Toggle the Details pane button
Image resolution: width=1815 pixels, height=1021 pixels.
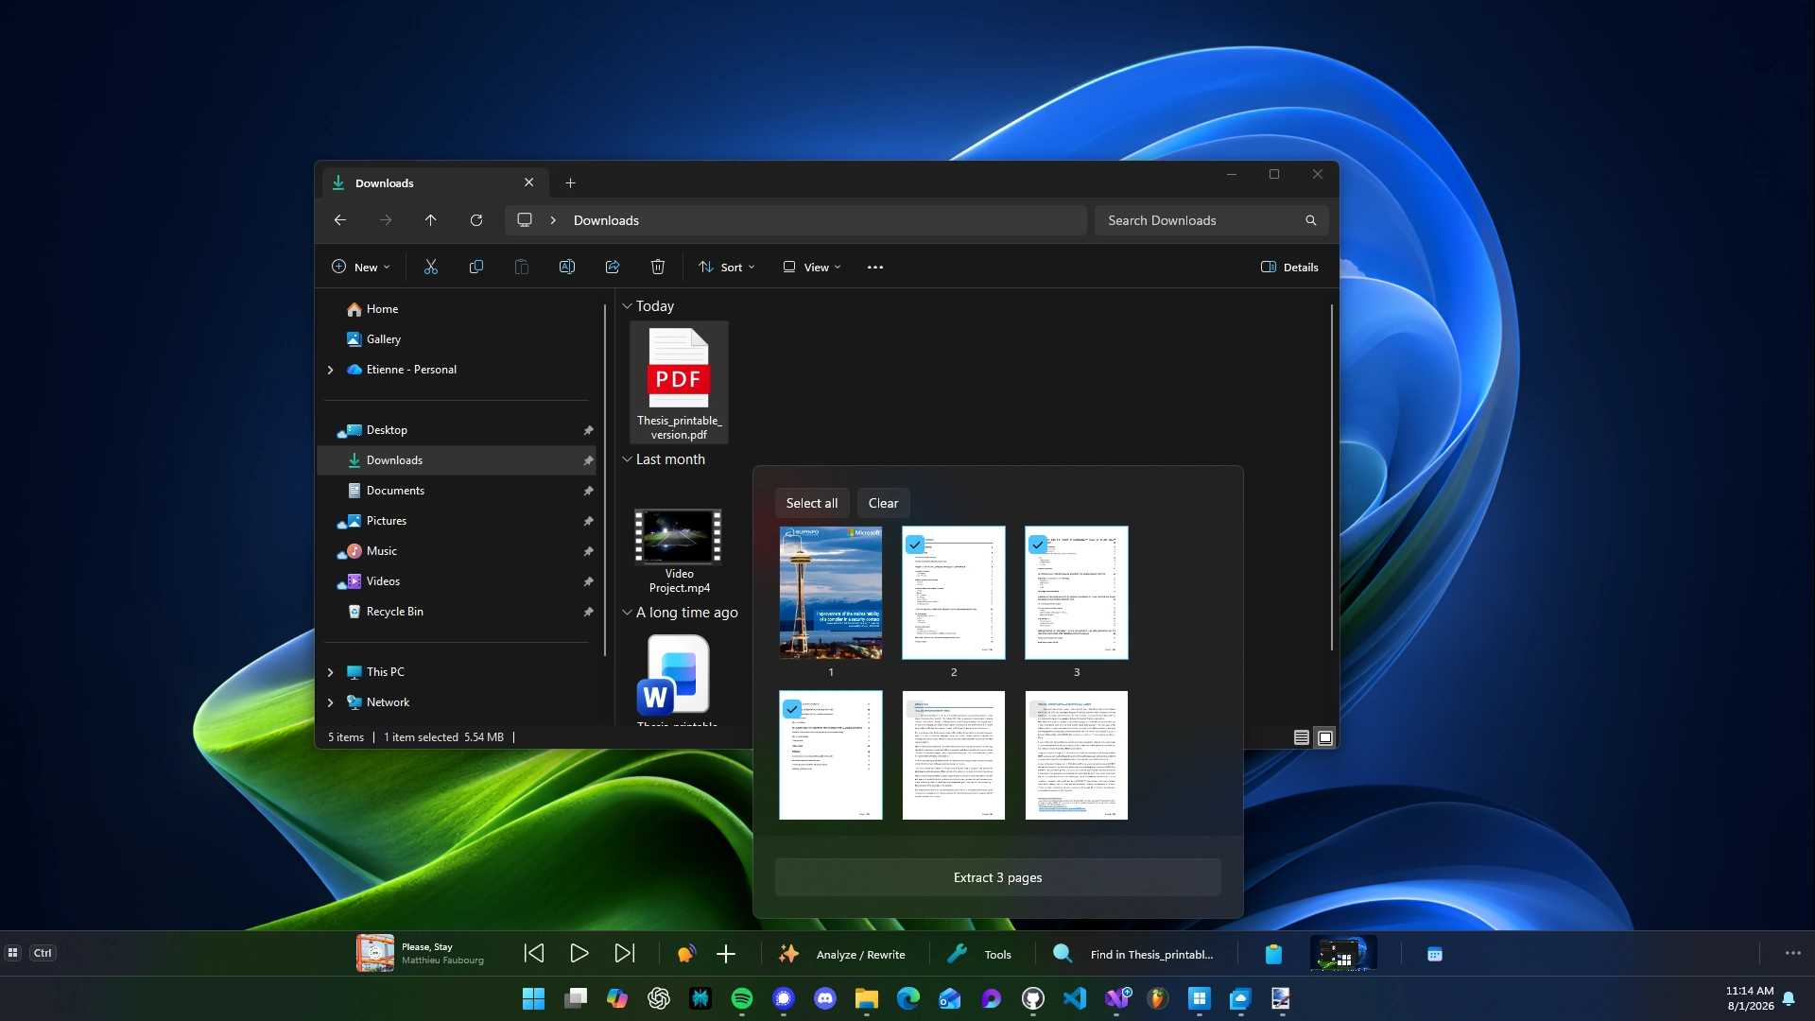tap(1290, 268)
